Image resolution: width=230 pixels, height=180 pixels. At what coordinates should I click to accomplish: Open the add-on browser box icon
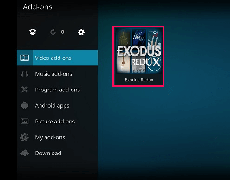click(33, 32)
